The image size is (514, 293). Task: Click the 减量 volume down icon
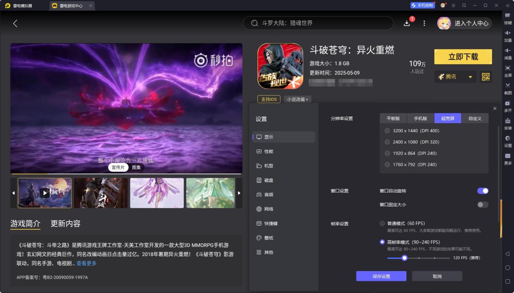(508, 53)
